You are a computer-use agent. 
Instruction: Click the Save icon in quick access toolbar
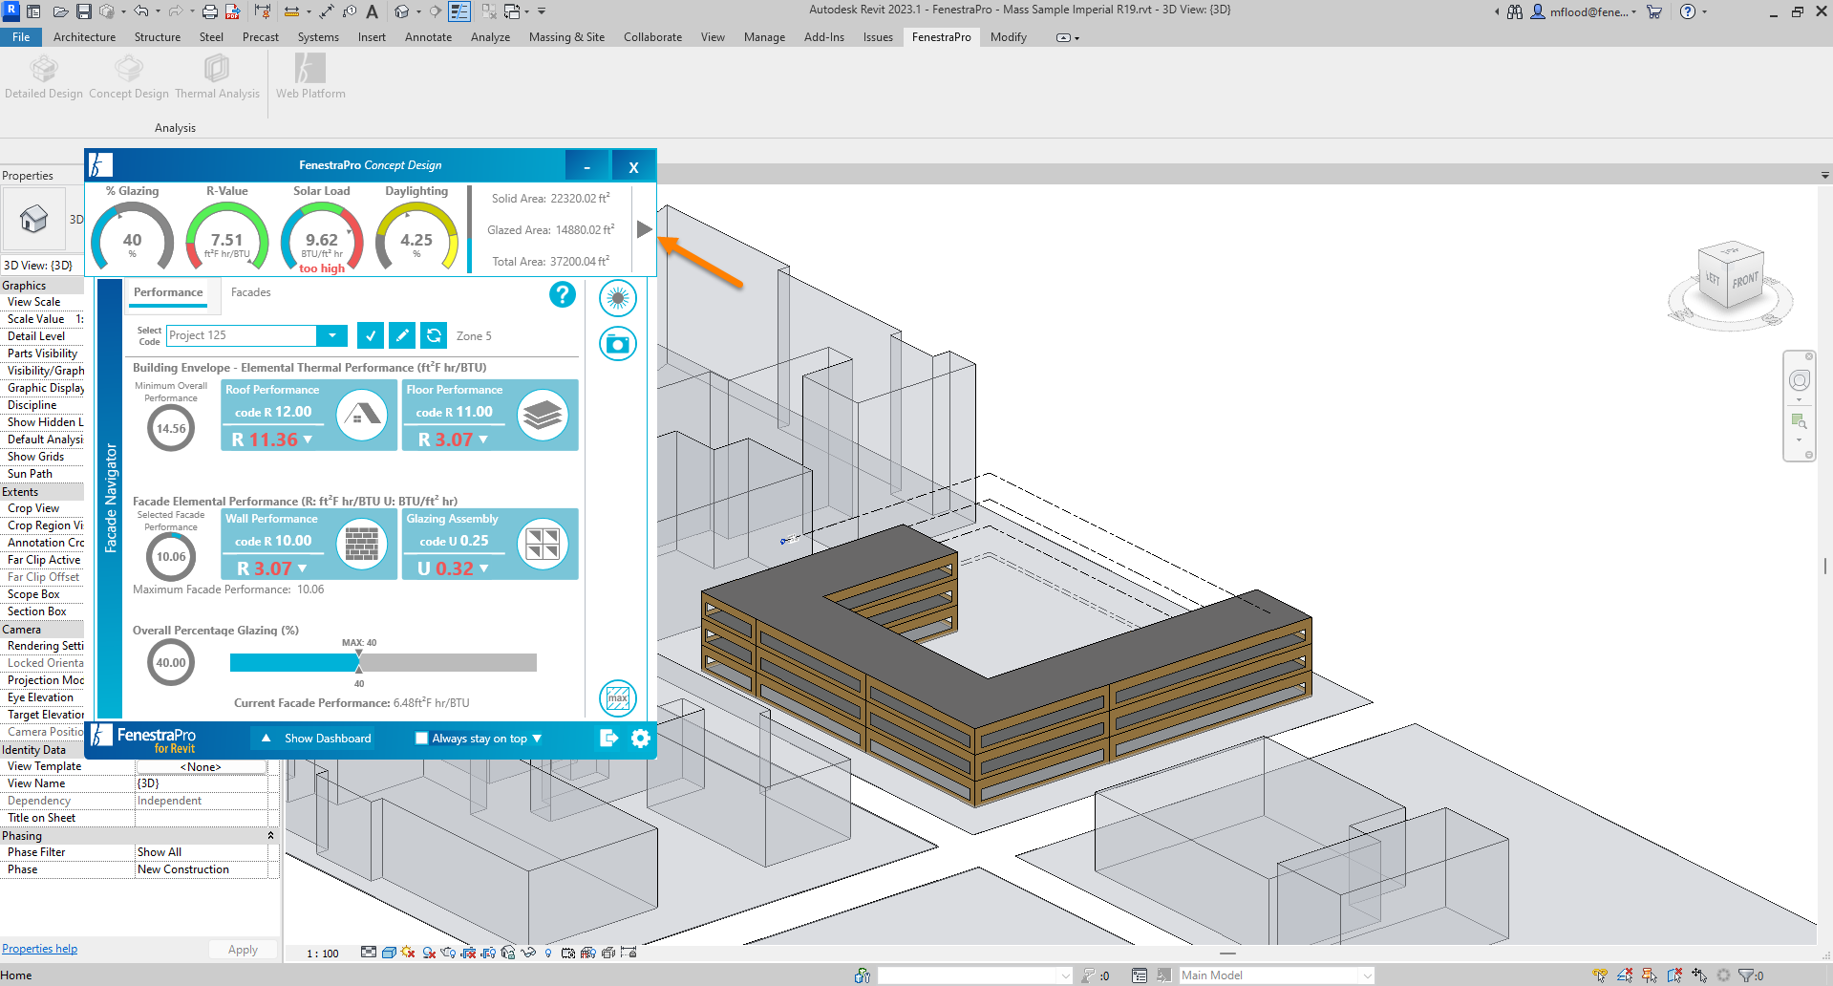pos(84,11)
